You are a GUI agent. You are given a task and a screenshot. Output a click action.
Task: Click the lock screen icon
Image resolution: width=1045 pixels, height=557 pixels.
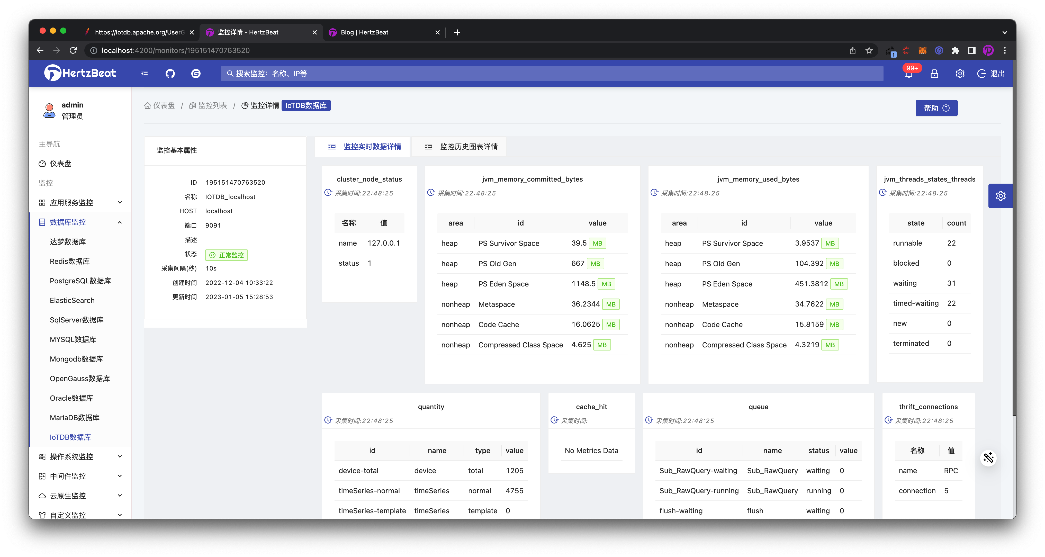[934, 74]
